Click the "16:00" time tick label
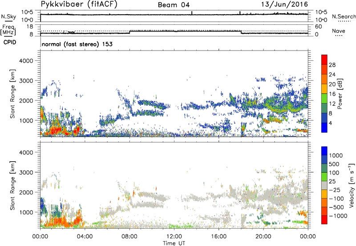The image size is (356, 246). pos(218,237)
